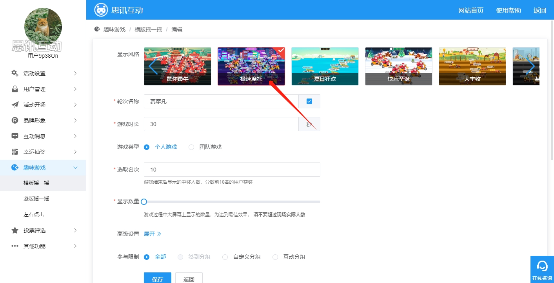Click the 投票评选 star icon

pyautogui.click(x=15, y=230)
